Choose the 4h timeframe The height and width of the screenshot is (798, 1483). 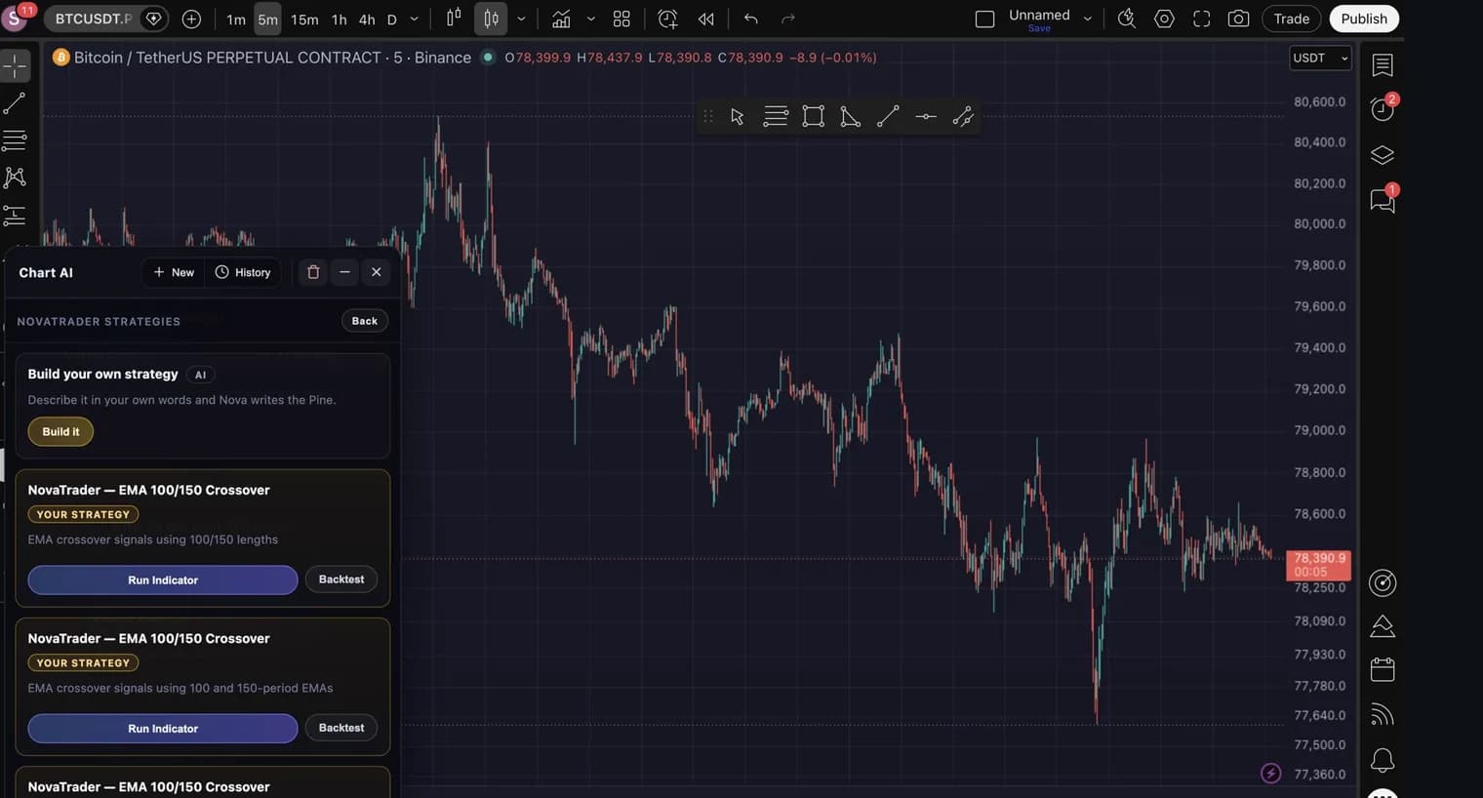click(x=367, y=20)
